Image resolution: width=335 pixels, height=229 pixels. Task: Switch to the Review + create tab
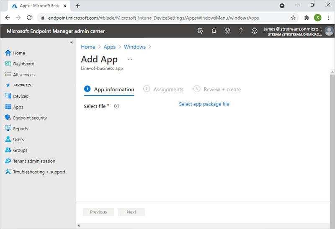coord(222,89)
